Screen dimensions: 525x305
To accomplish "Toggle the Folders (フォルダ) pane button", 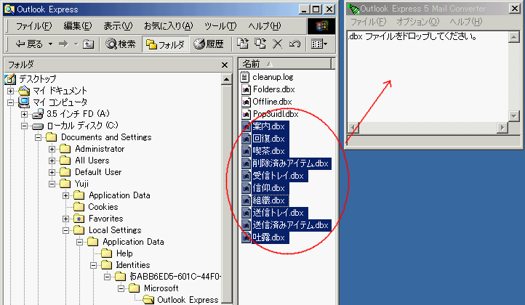I will tap(165, 44).
